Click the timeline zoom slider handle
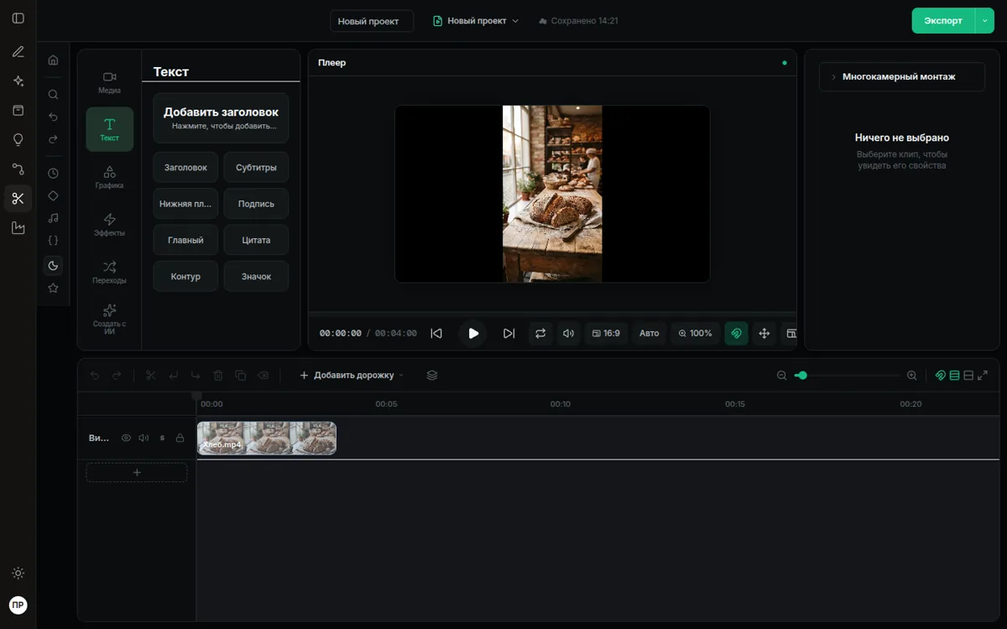This screenshot has width=1007, height=629. pos(802,376)
